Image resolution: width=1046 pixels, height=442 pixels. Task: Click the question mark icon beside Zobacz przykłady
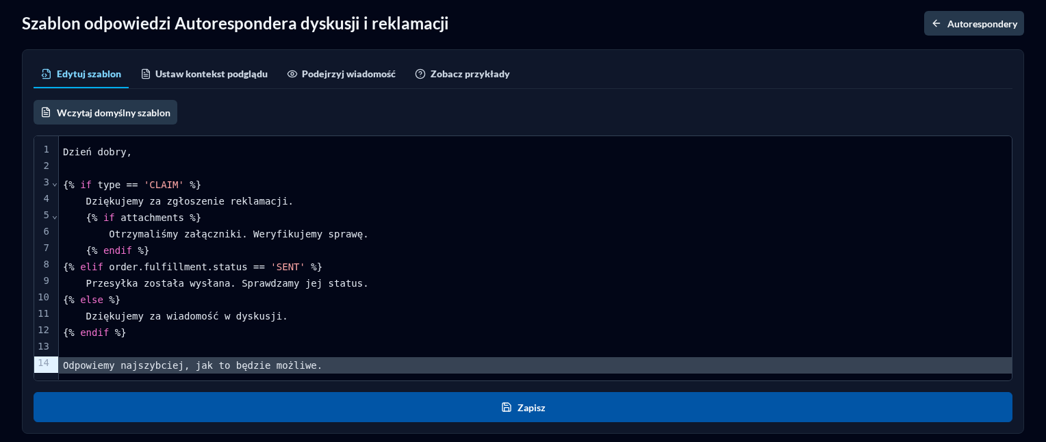click(x=420, y=74)
